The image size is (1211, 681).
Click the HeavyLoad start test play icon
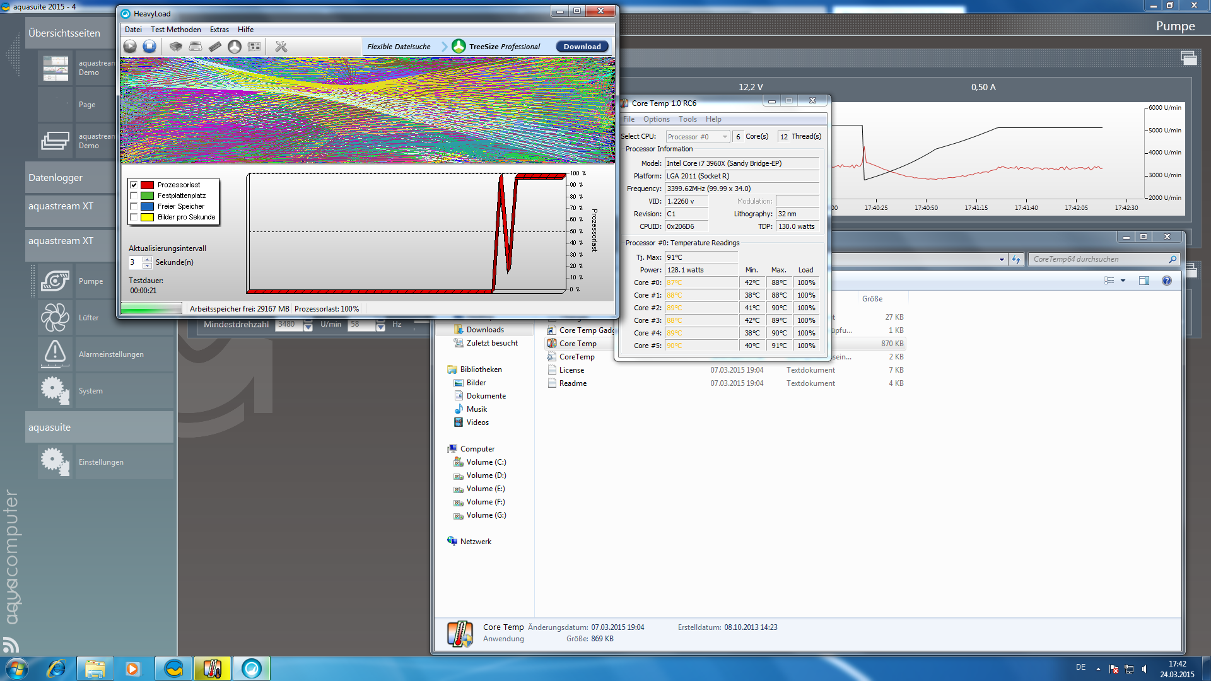130,46
